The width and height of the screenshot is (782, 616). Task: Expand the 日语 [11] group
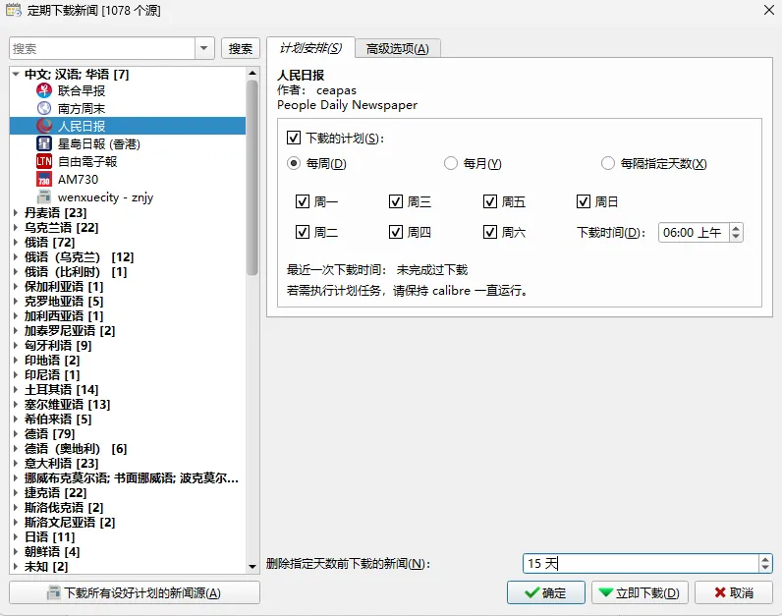pyautogui.click(x=16, y=536)
